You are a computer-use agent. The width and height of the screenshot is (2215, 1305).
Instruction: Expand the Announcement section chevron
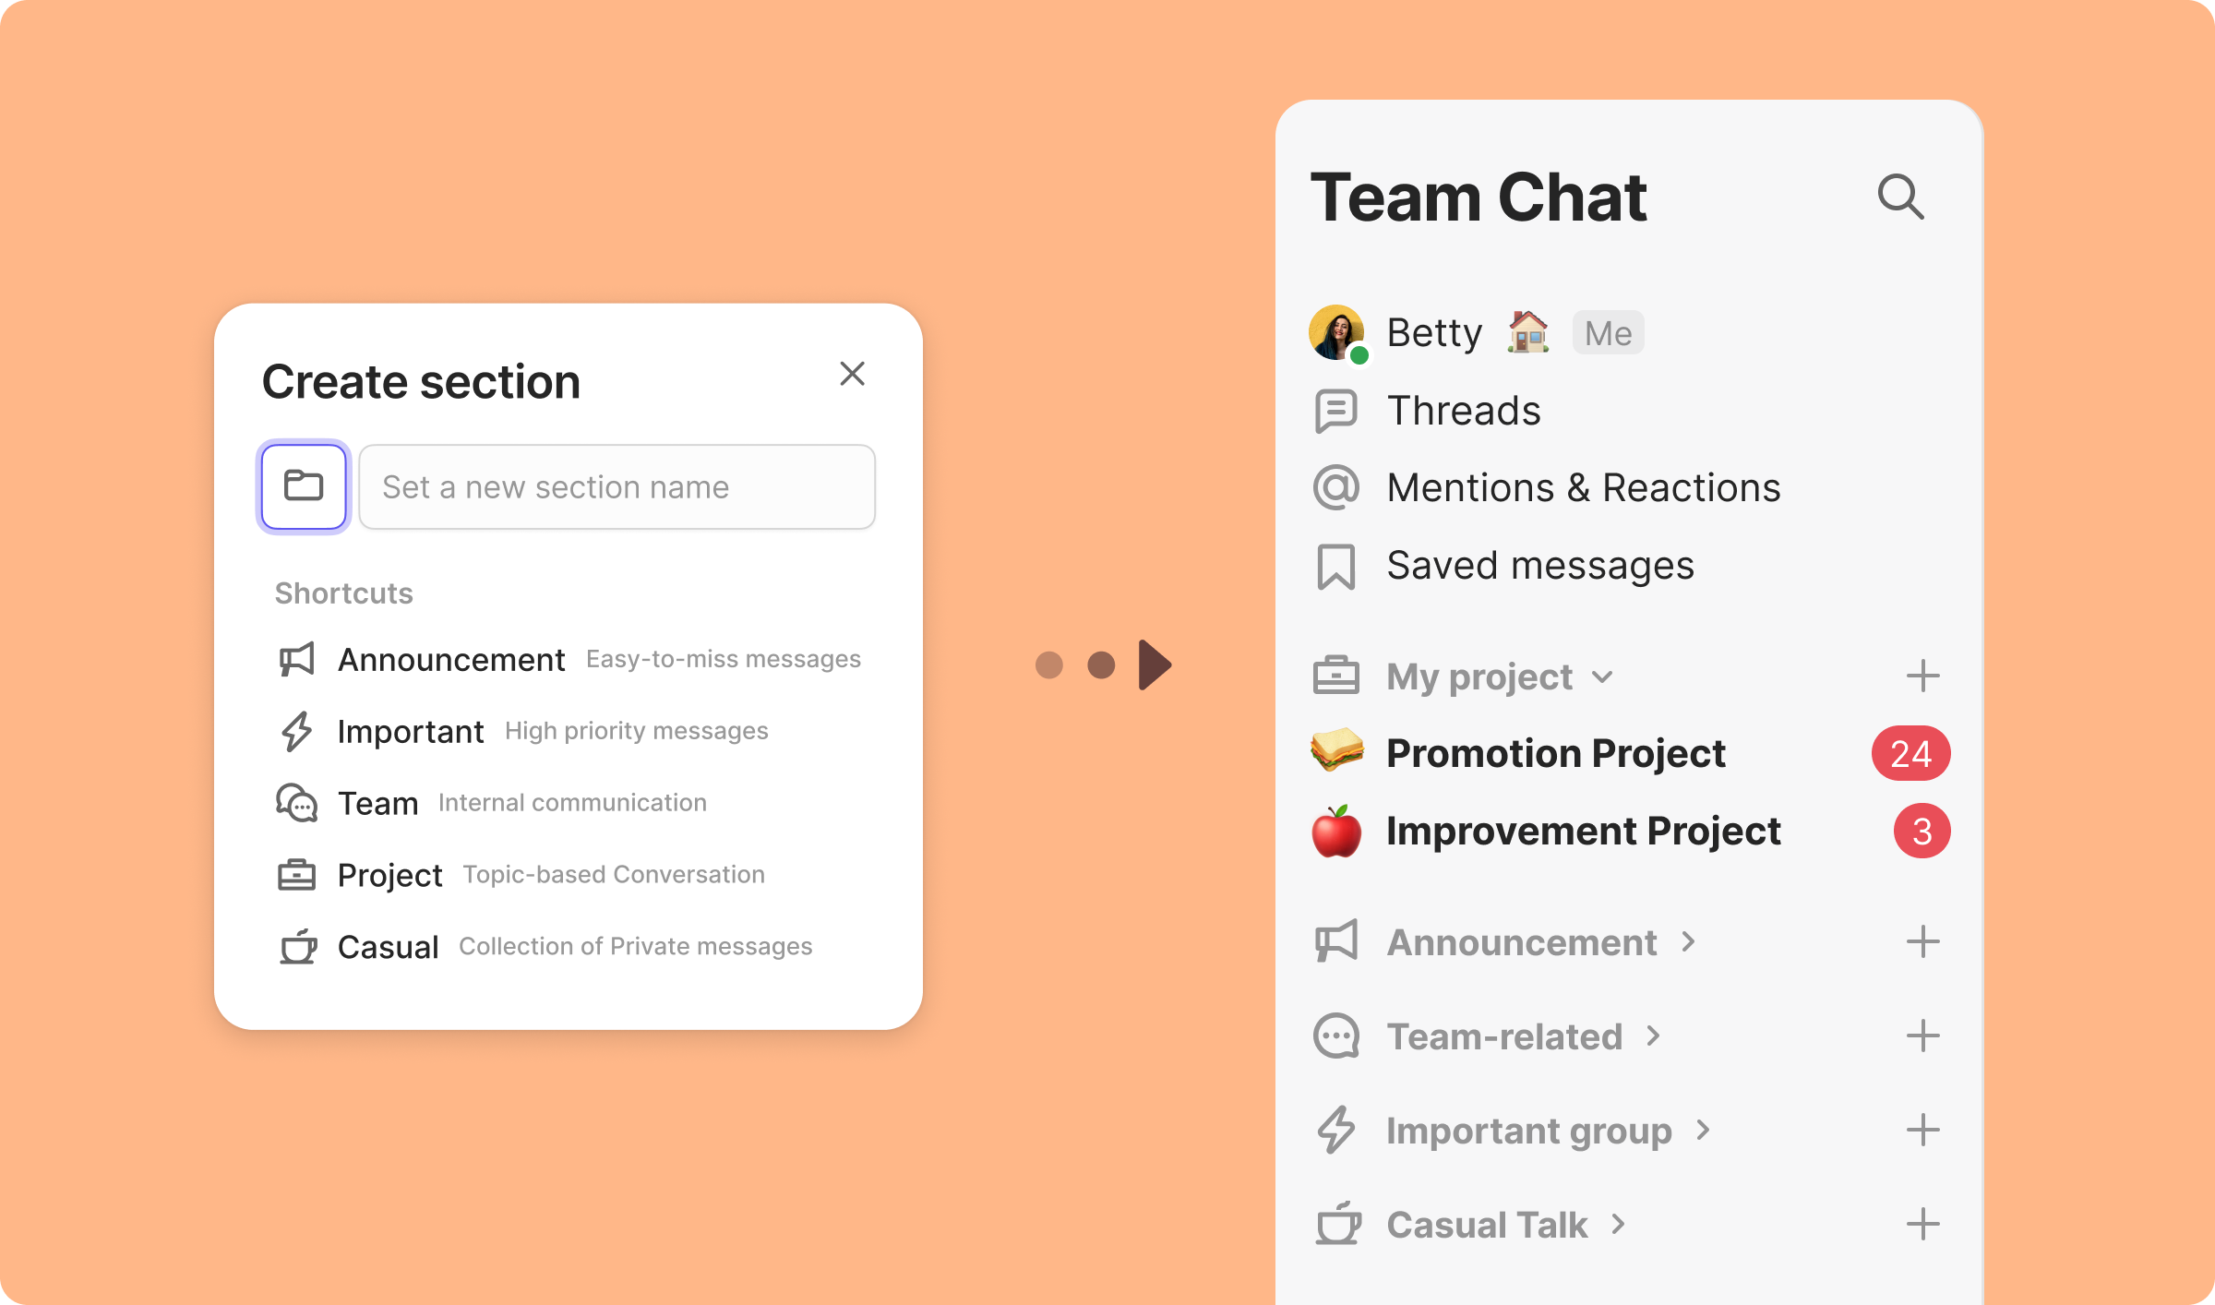click(x=1688, y=942)
